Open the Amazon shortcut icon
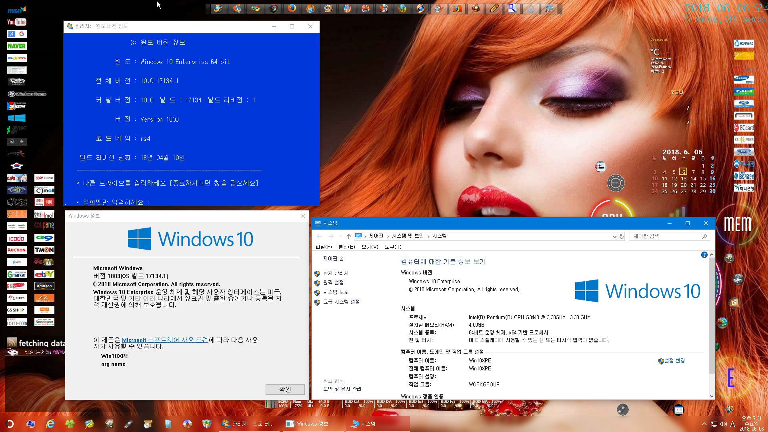Viewport: 768px width, 432px height. tap(44, 286)
